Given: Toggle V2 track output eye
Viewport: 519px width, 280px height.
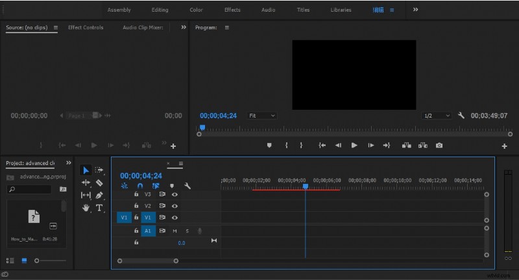Looking at the screenshot, I should [175, 206].
